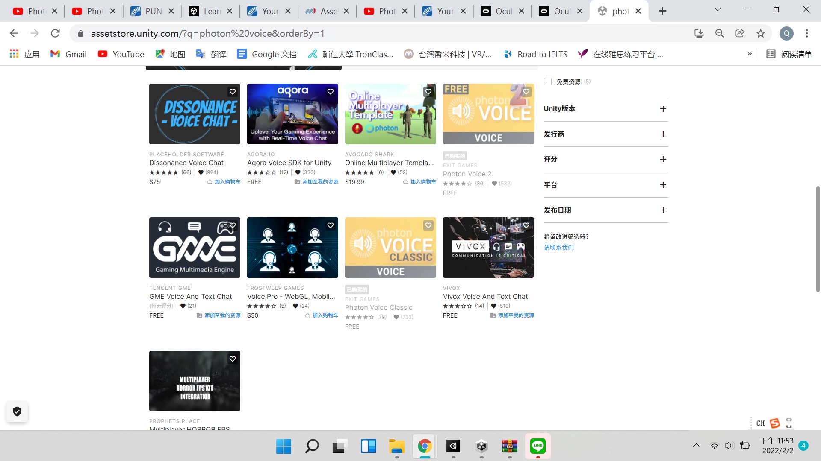Open WinRAR icon in taskbar

click(510, 446)
